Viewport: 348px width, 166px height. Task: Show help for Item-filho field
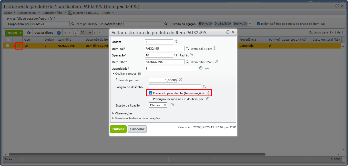[216, 61]
